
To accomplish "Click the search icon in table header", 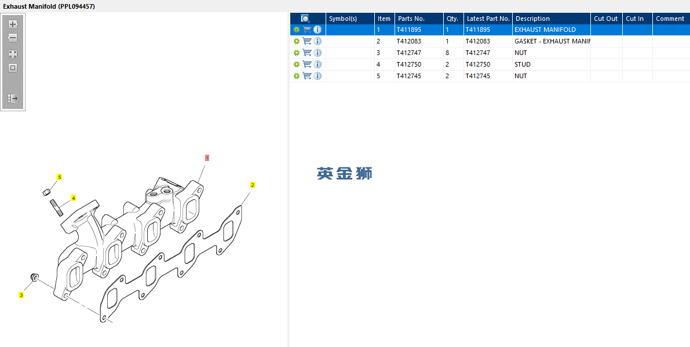I will coord(305,19).
